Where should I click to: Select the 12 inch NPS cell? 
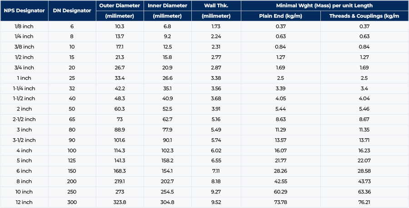pyautogui.click(x=24, y=202)
